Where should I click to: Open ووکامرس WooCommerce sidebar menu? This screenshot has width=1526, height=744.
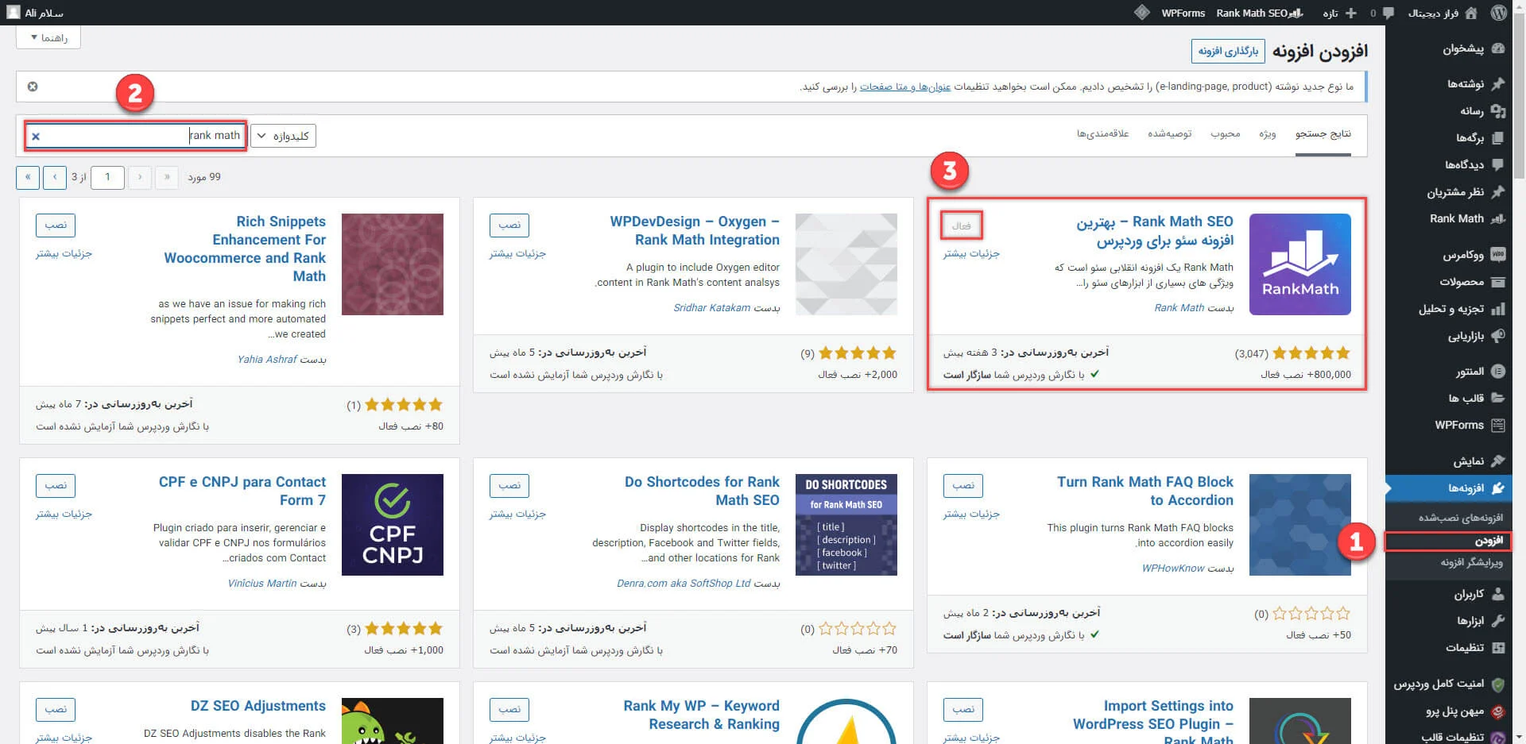(x=1473, y=255)
